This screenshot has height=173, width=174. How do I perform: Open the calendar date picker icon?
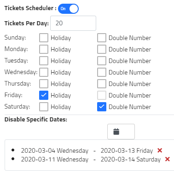click(116, 132)
